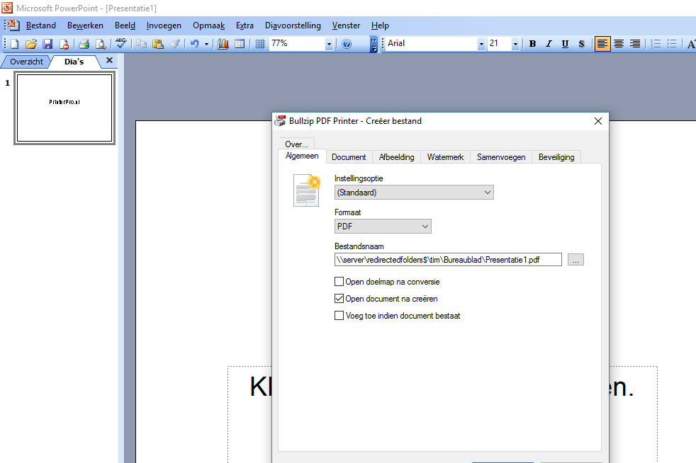
Task: Select the Dia's pane tab
Action: [74, 62]
